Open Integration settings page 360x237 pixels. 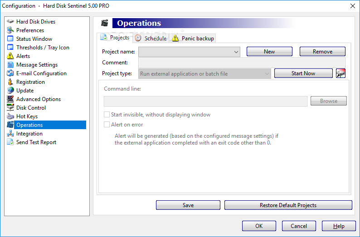click(29, 134)
